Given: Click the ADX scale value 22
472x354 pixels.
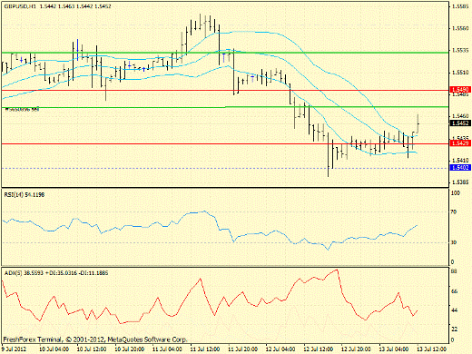Looking at the screenshot, I should [x=454, y=329].
